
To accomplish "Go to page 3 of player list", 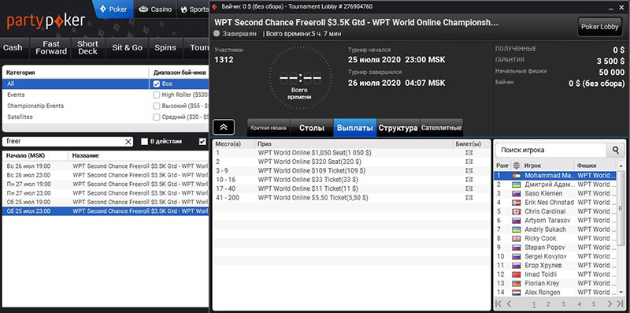I will (x=563, y=304).
